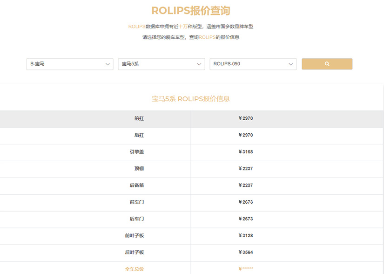The width and height of the screenshot is (384, 274).
Task: Click the 后杠 price ¥2970
Action: tap(246, 135)
